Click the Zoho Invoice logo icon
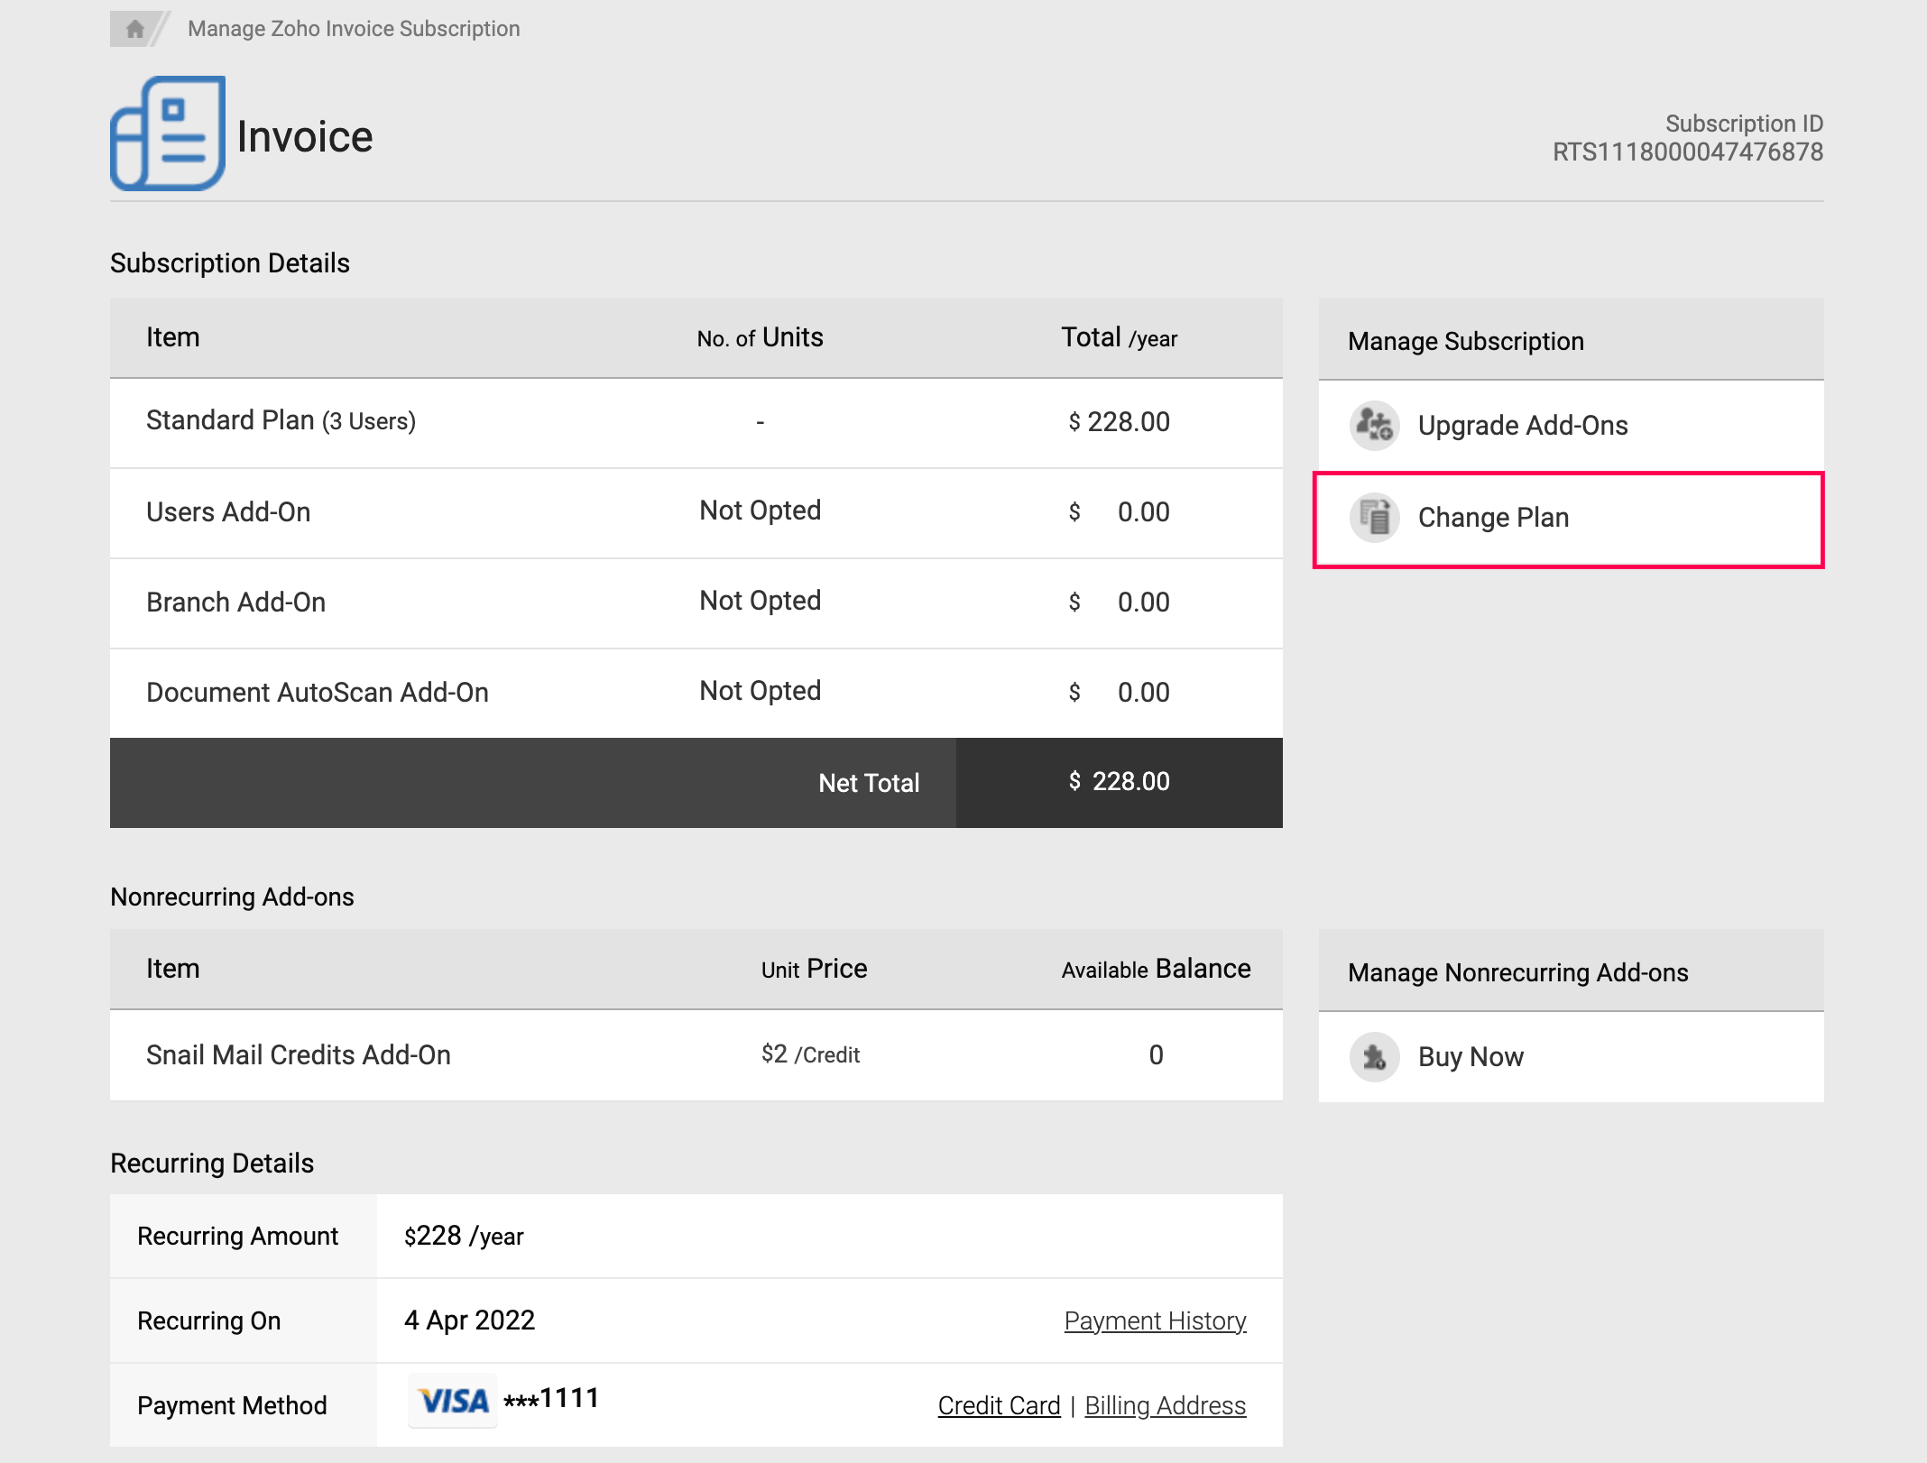 (168, 133)
